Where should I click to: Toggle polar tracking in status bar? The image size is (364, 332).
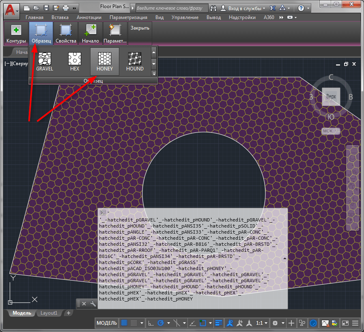[161, 323]
